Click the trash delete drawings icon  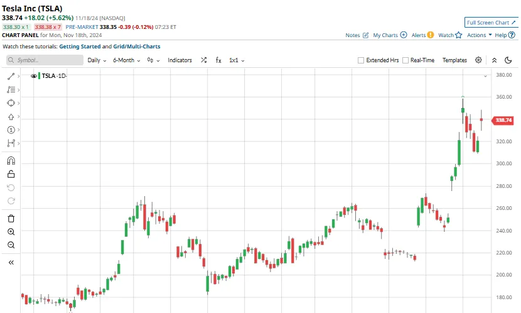[x=11, y=219]
